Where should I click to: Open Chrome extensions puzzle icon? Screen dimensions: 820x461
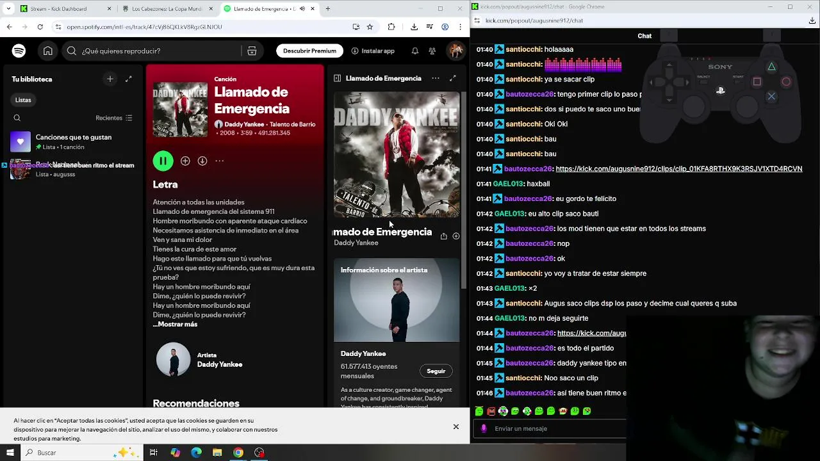click(x=391, y=27)
